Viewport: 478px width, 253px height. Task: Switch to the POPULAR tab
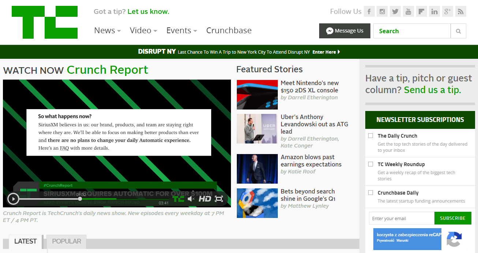(x=67, y=241)
